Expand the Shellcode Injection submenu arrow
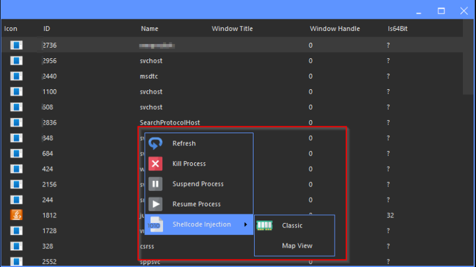The image size is (476, 267). point(245,224)
